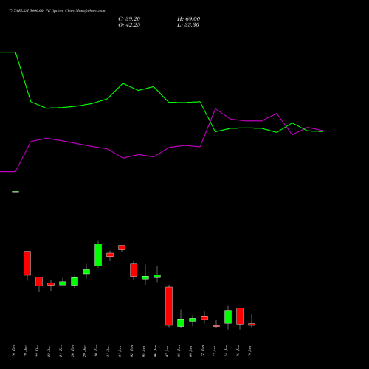Click the high price value H: 69.00
The width and height of the screenshot is (369, 369).
tap(188, 19)
